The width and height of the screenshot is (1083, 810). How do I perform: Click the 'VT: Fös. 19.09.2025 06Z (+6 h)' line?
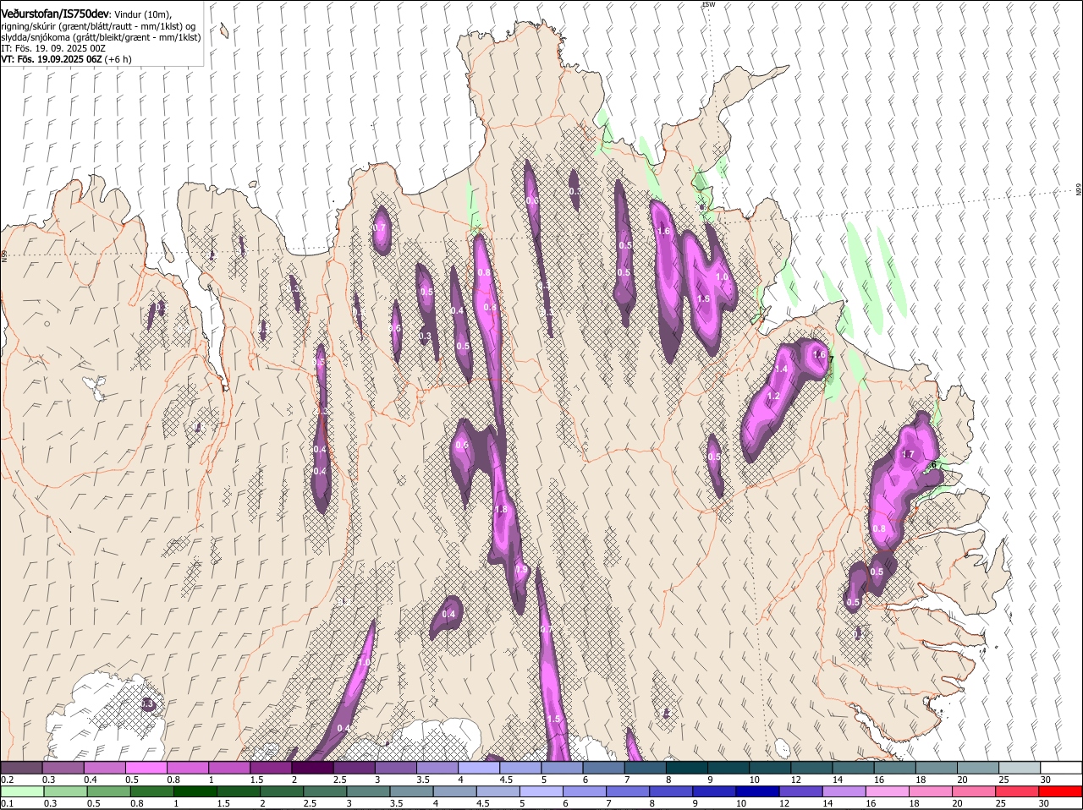pos(66,59)
